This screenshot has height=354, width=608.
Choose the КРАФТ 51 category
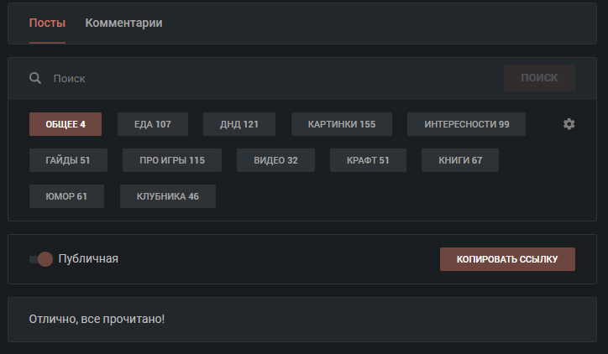(x=368, y=160)
